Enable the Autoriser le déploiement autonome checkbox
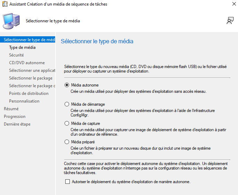This screenshot has width=238, height=195. pos(68,182)
